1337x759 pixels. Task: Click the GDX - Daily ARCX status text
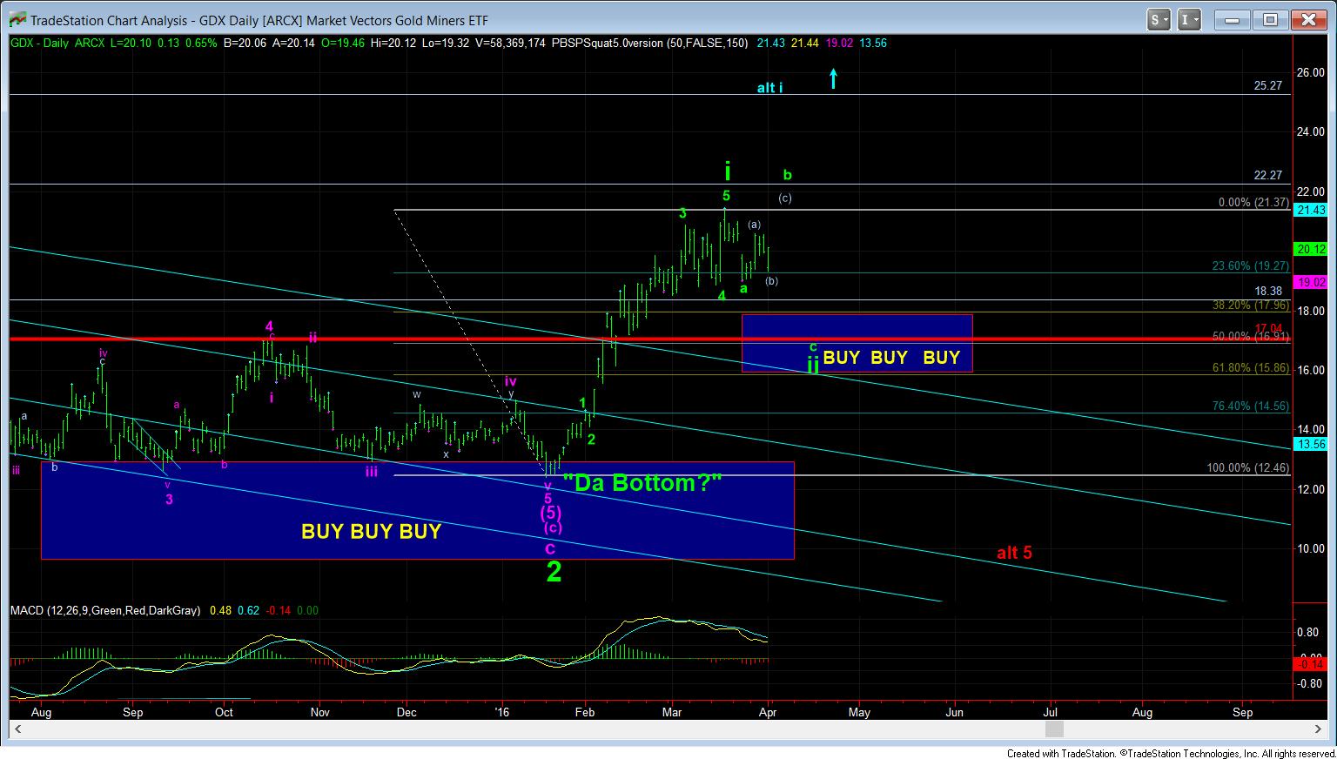pyautogui.click(x=59, y=44)
